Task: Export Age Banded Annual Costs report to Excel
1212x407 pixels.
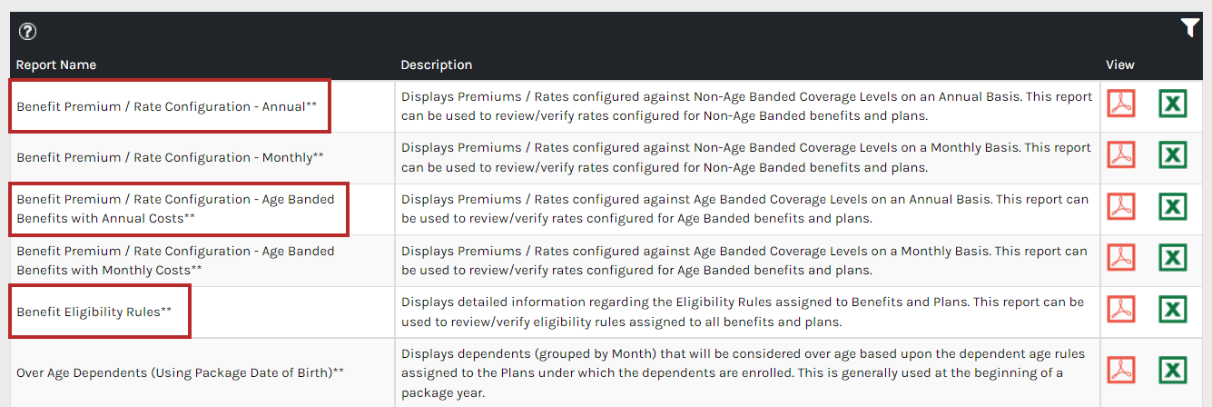Action: (x=1173, y=206)
